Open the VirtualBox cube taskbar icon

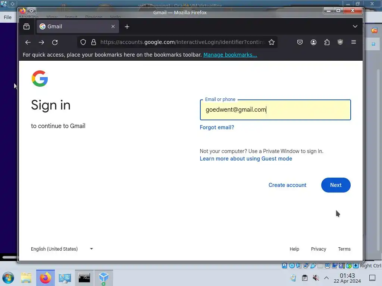(x=104, y=278)
